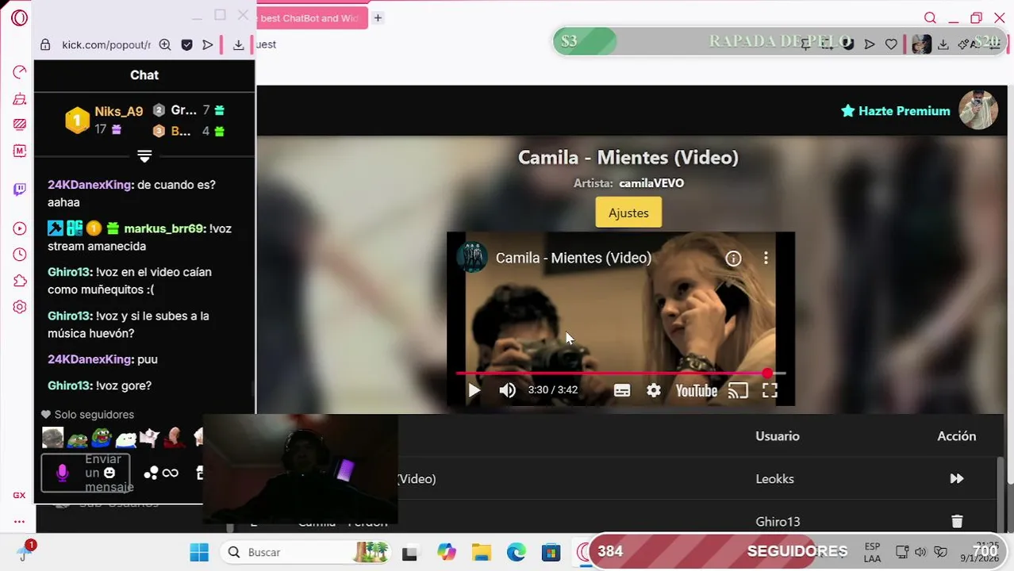This screenshot has width=1014, height=571.
Task: Open the striped GX Mods sidebar icon
Action: (20, 125)
